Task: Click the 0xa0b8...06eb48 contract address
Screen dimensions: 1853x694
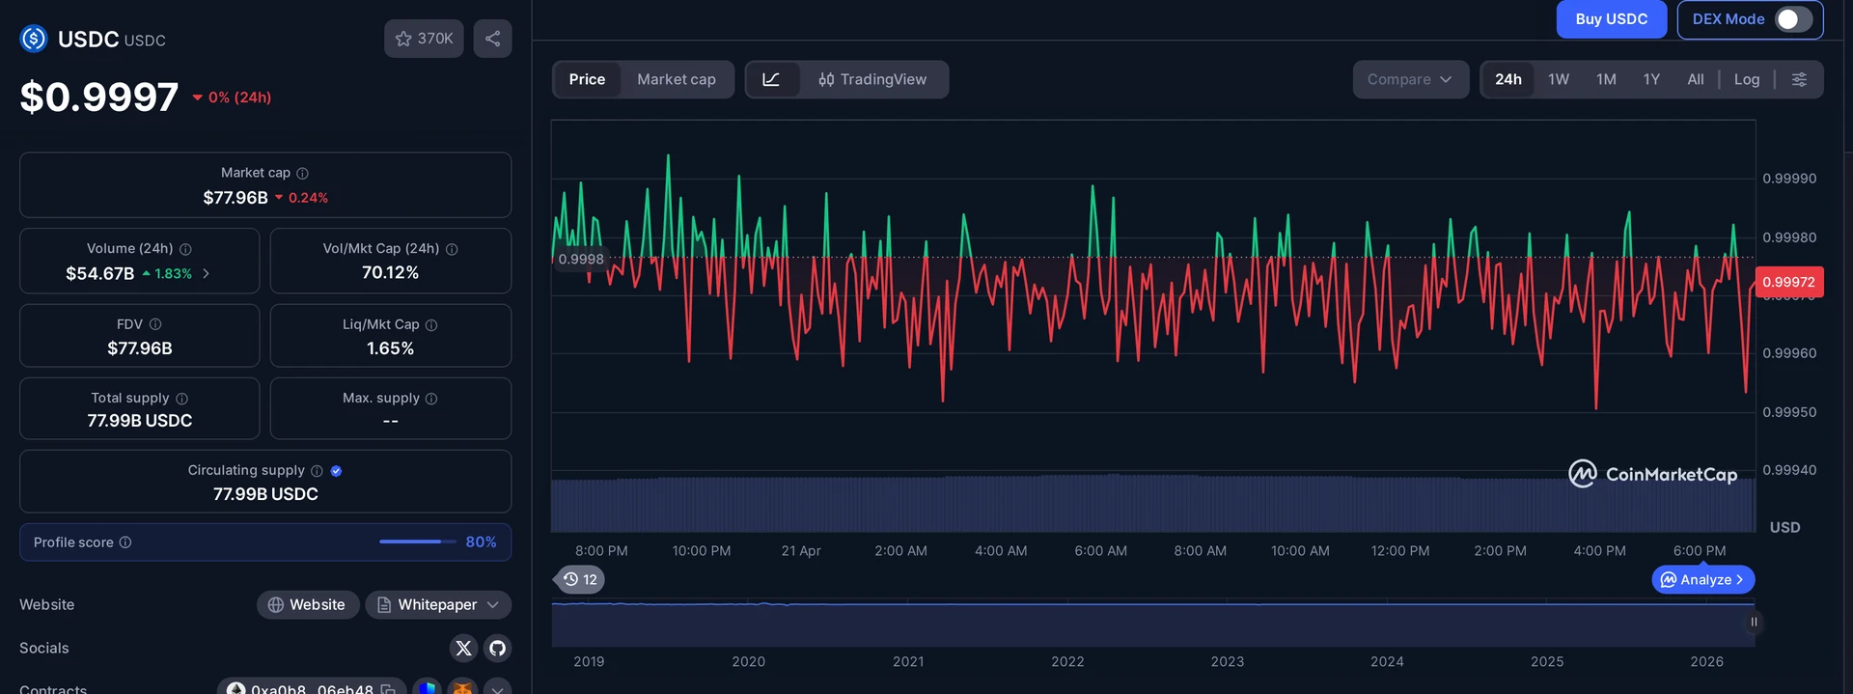Action: click(x=312, y=689)
